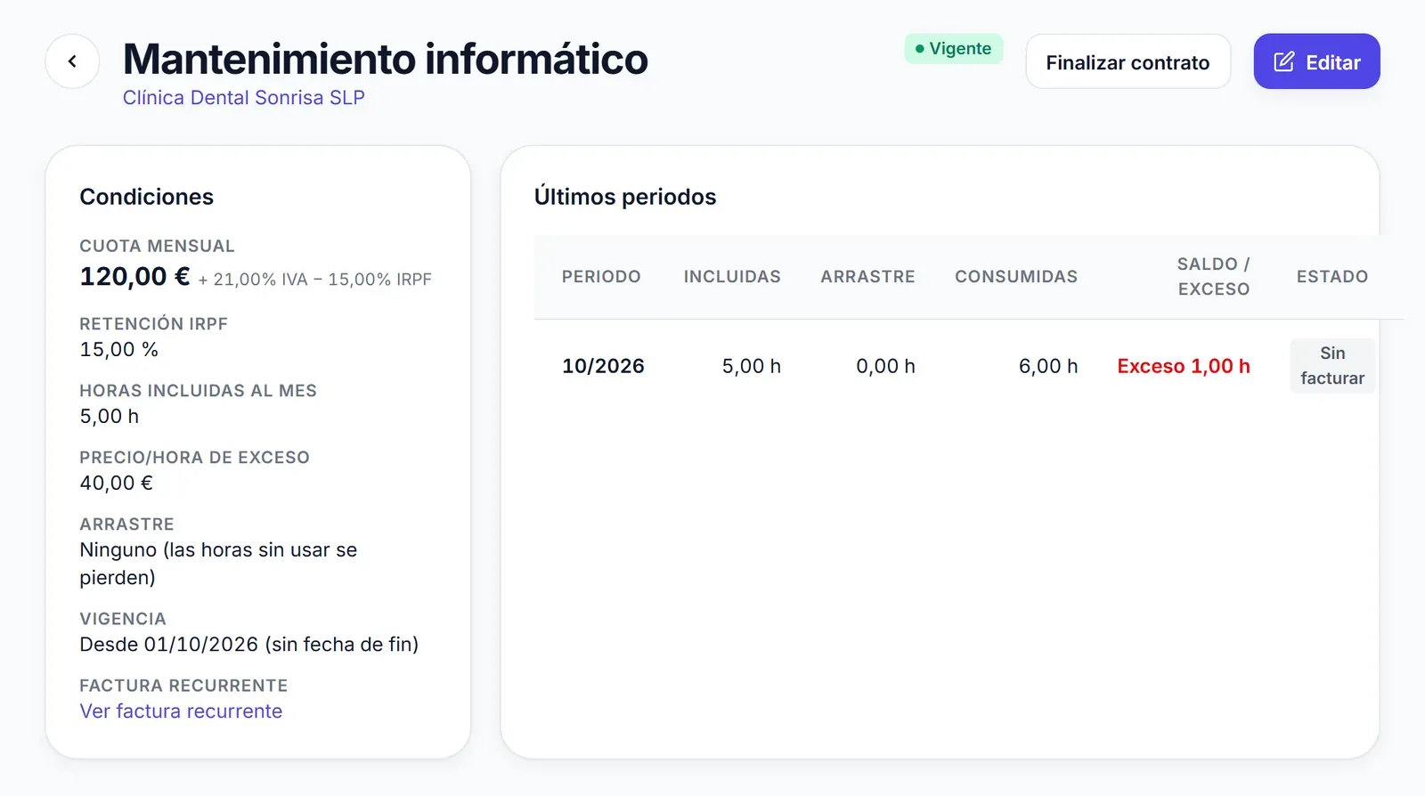Click the 5,00 h included cell in 10/2026 row
The height and width of the screenshot is (796, 1425).
(752, 366)
